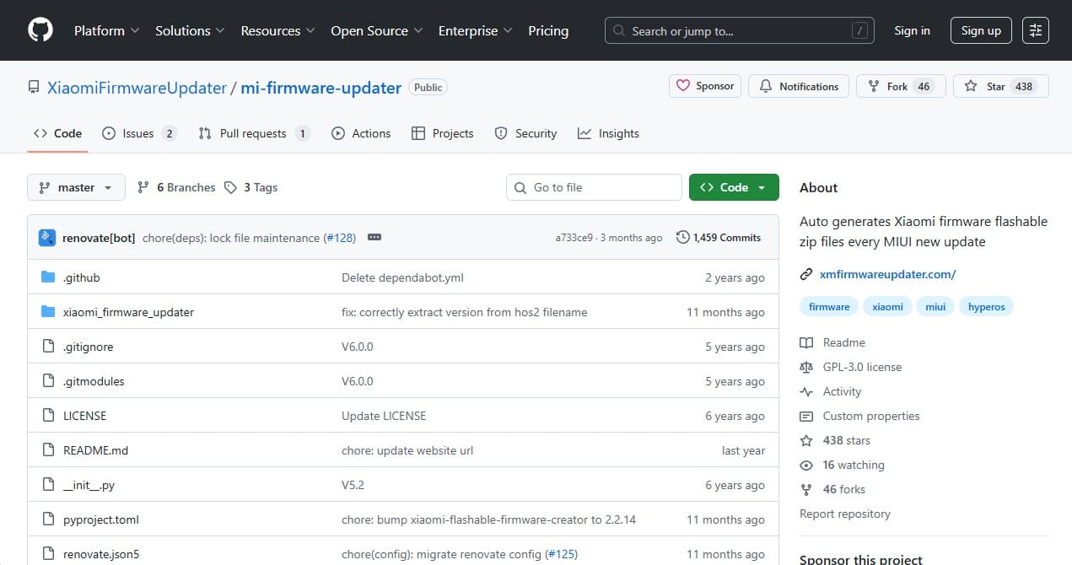This screenshot has width=1072, height=565.
Task: Open the XiaomiFirmwareUpdater owner profile
Action: pyautogui.click(x=137, y=88)
